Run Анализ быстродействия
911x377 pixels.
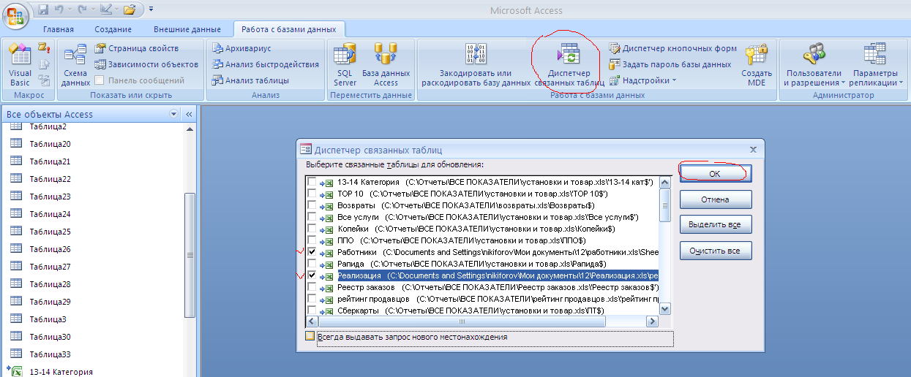pyautogui.click(x=266, y=64)
